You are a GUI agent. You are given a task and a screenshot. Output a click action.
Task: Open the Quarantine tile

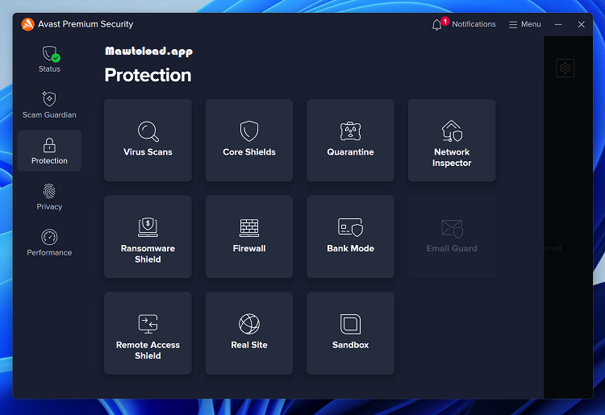[x=350, y=140]
